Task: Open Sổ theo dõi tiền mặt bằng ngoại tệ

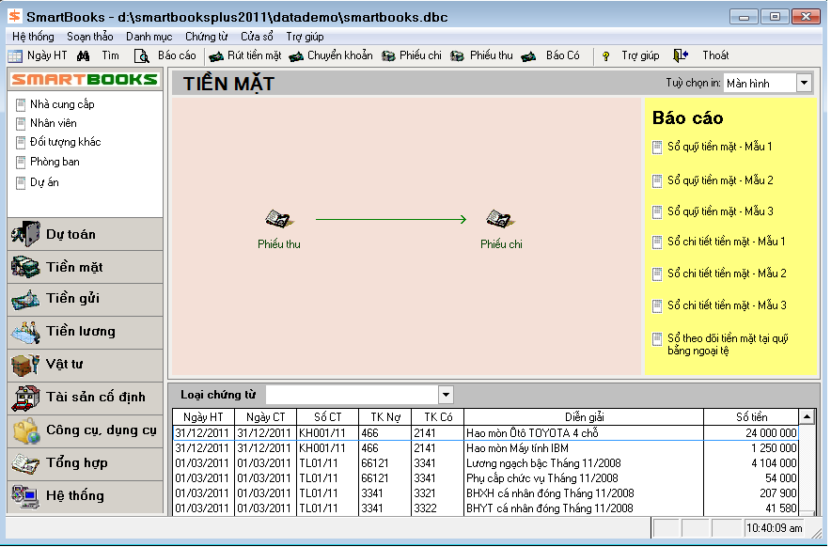Action: pos(721,345)
